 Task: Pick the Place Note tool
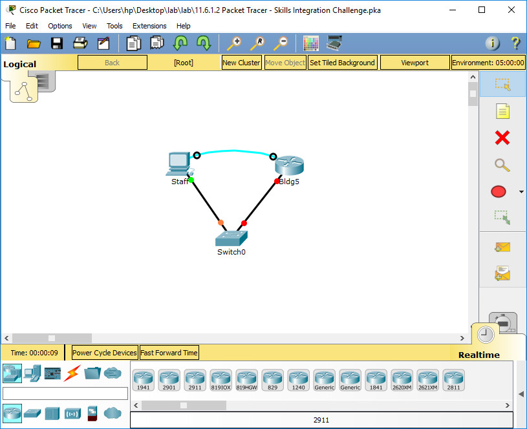coord(502,111)
